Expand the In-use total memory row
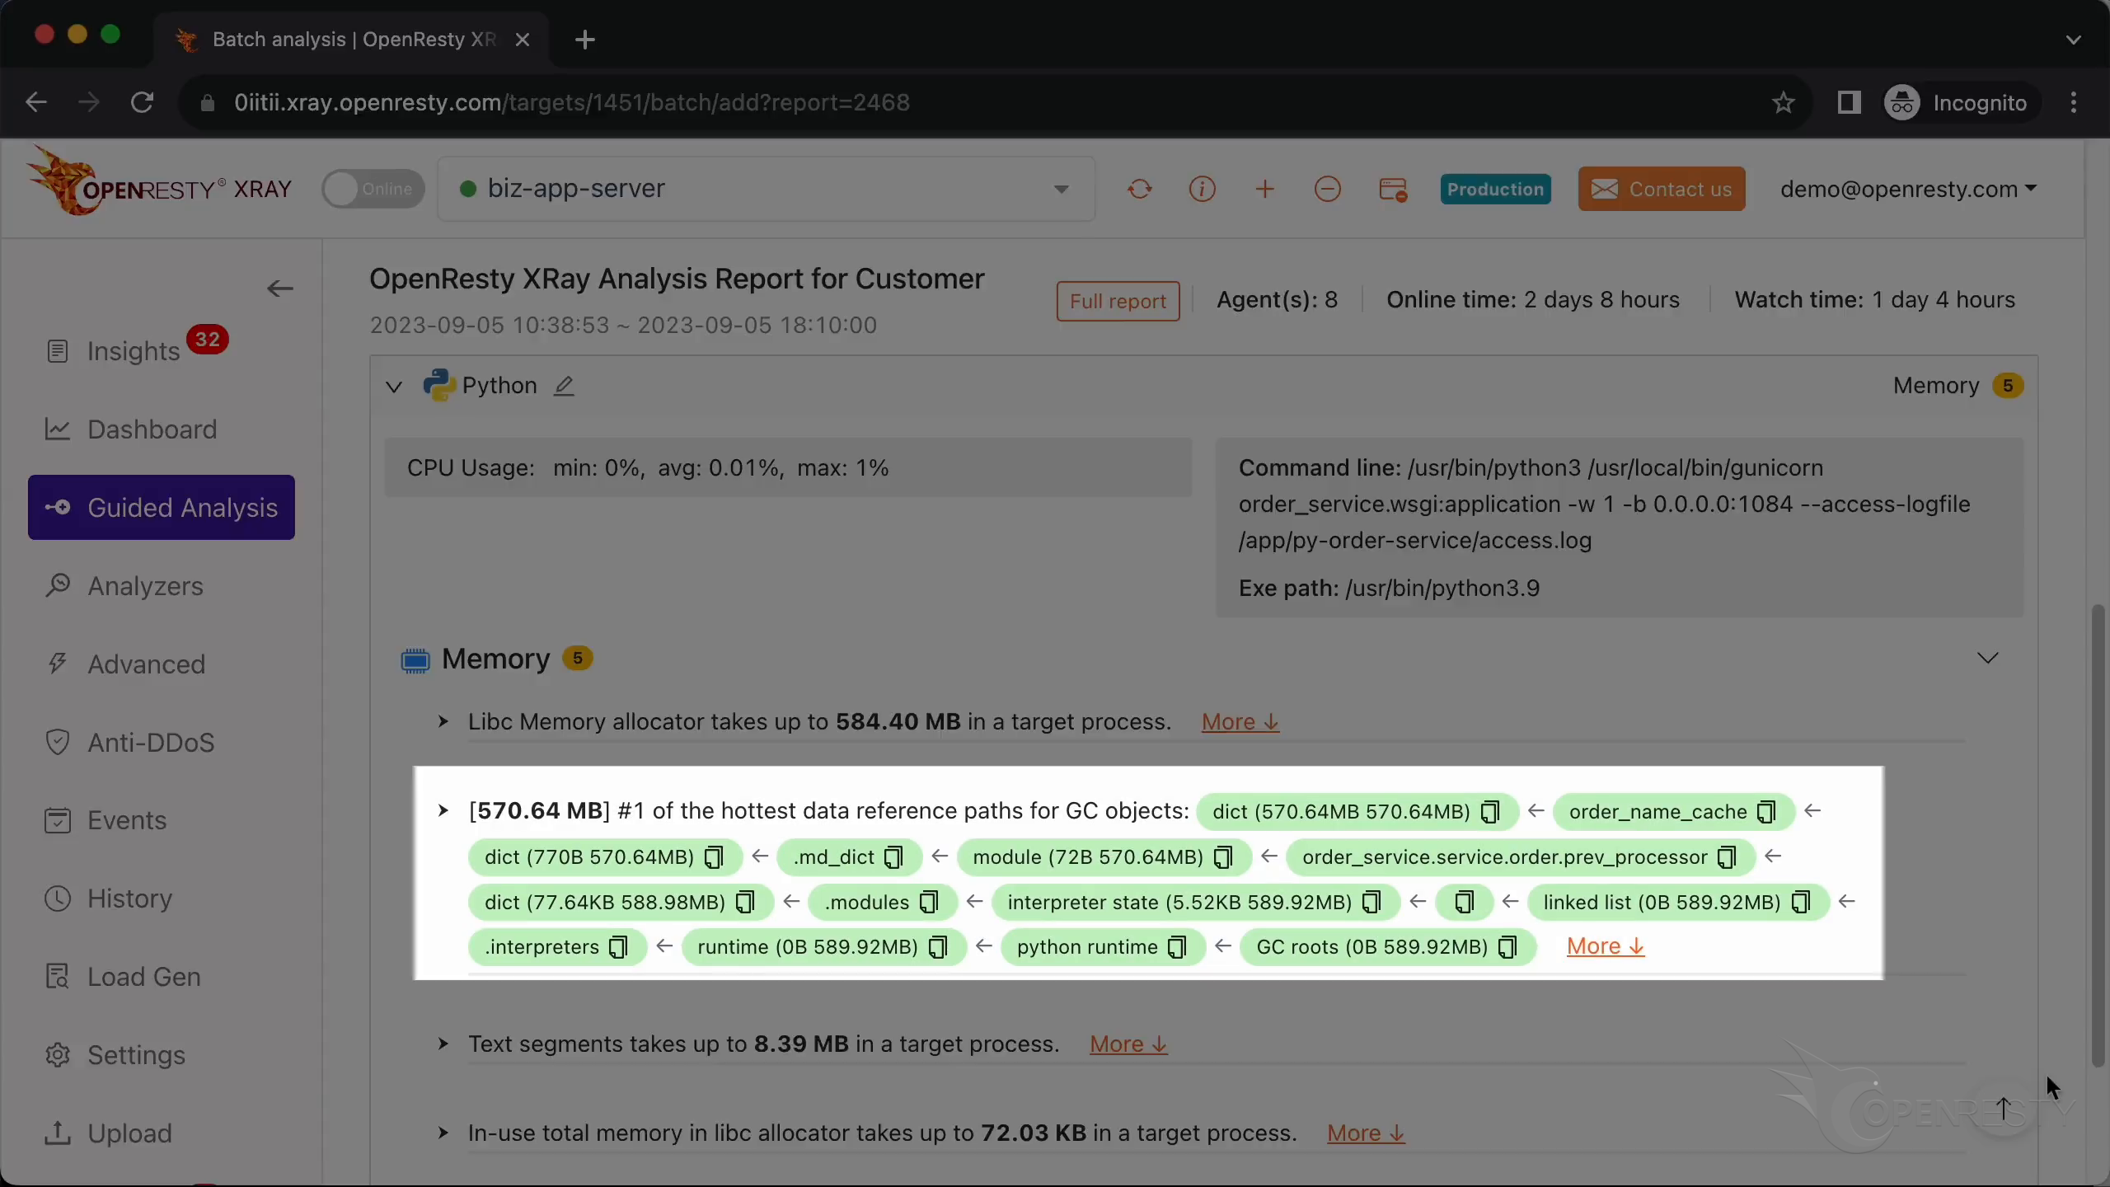 click(x=443, y=1133)
